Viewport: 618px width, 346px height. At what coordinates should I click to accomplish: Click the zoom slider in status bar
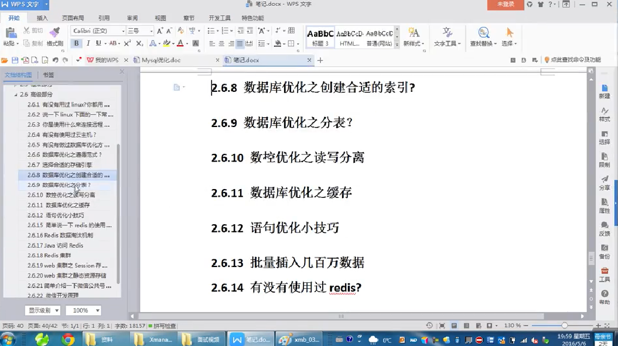click(x=564, y=326)
